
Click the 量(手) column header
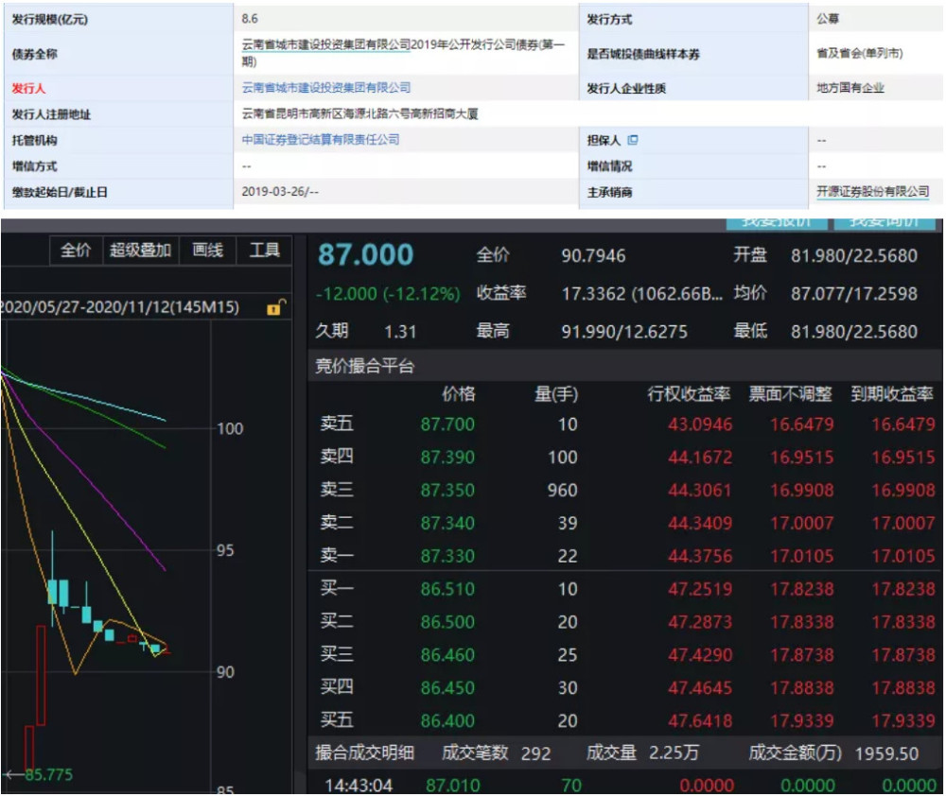point(556,394)
